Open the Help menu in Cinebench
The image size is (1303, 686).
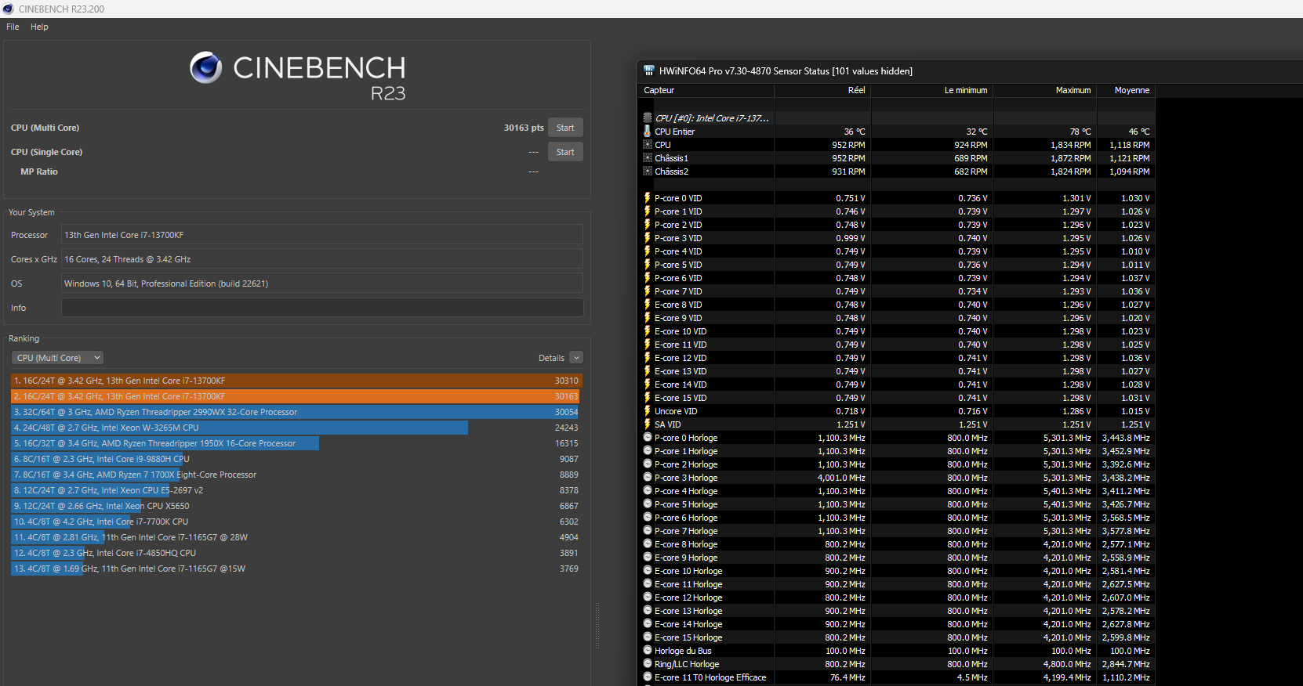(x=39, y=27)
